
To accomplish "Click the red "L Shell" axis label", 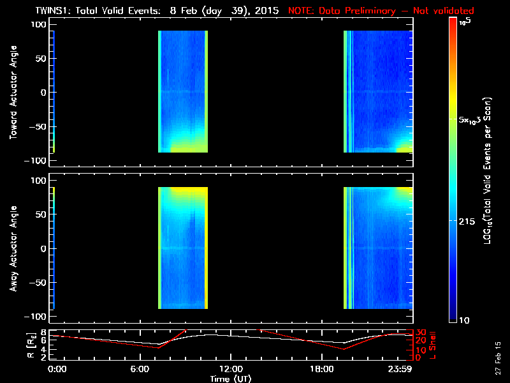I will click(433, 345).
